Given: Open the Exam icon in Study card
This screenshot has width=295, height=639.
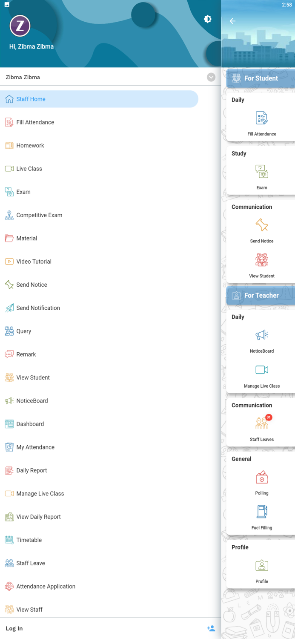Looking at the screenshot, I should (x=261, y=171).
